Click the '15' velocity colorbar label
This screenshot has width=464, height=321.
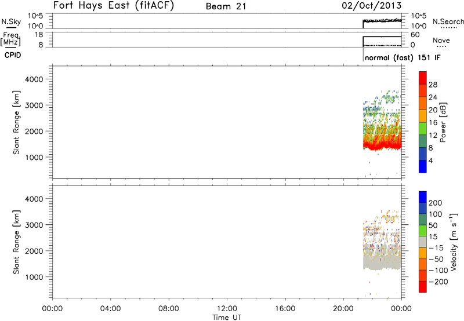coord(433,237)
